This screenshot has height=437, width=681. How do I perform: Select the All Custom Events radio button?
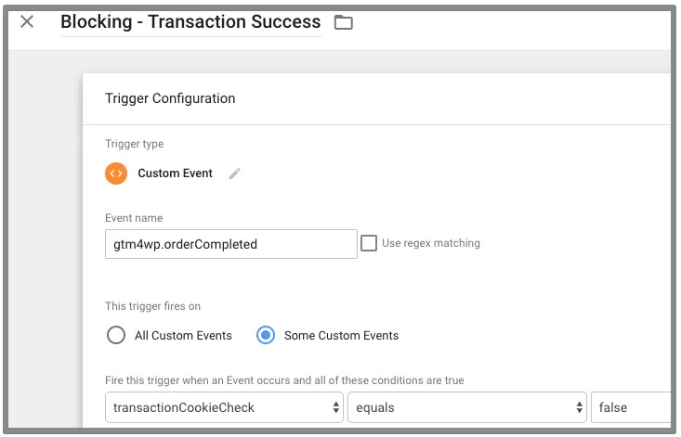[x=116, y=335]
